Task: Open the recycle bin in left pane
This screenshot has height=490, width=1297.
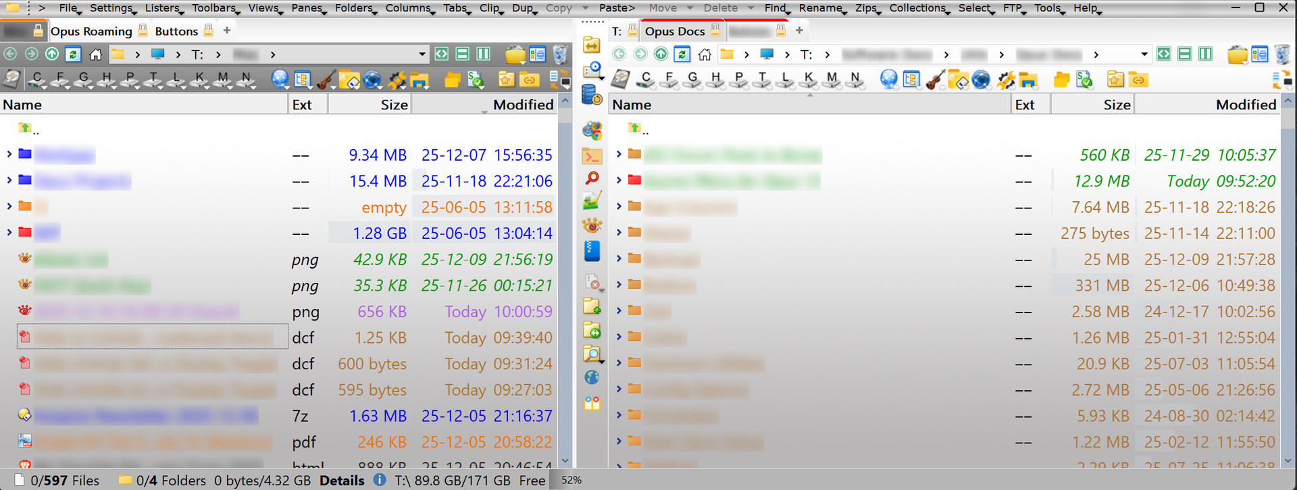Action: [x=559, y=54]
